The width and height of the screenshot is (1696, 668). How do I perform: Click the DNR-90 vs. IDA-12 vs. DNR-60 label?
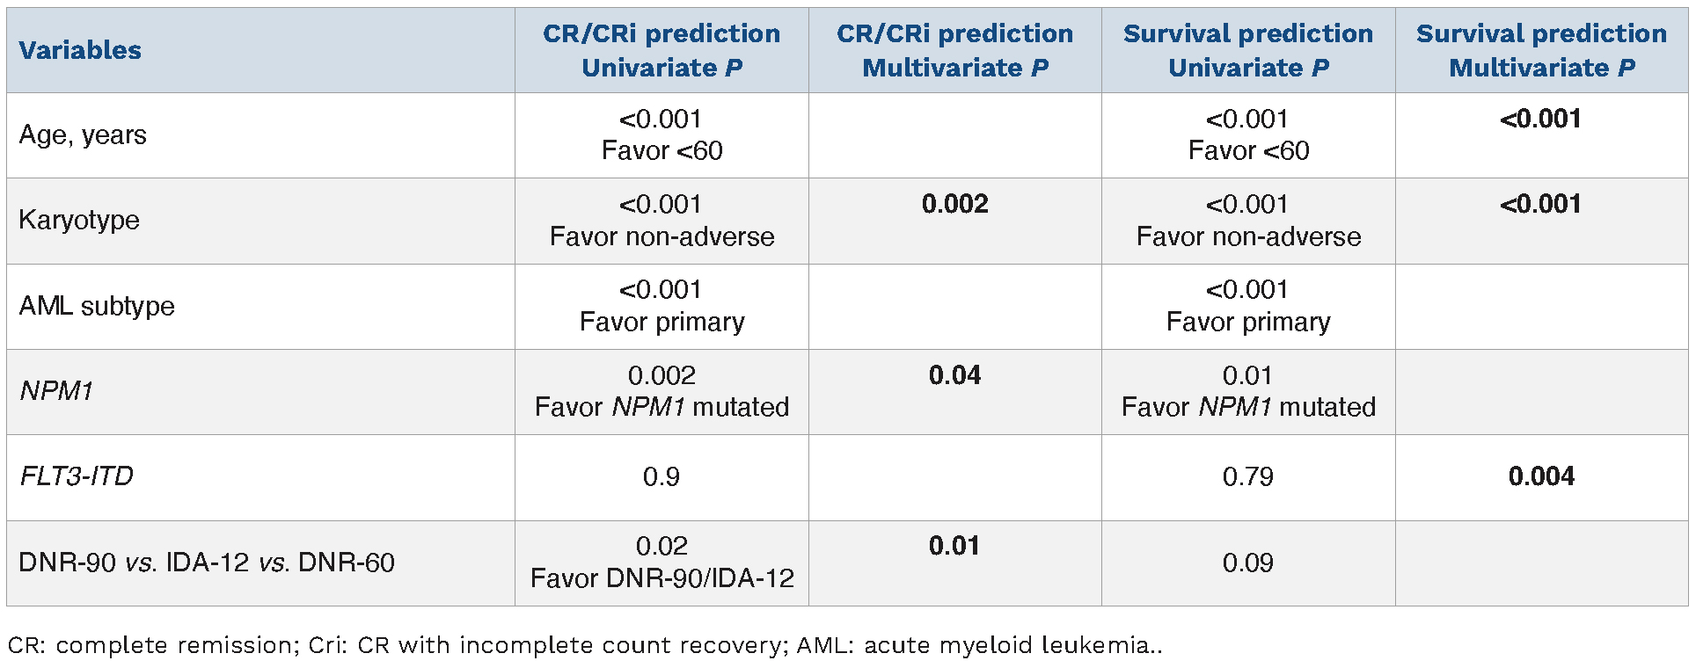tap(207, 563)
